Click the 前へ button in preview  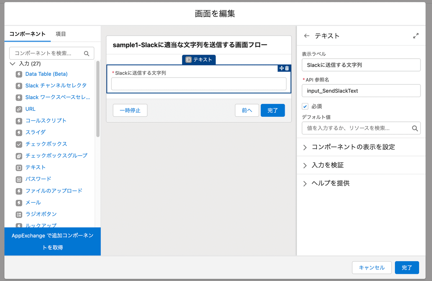point(247,110)
